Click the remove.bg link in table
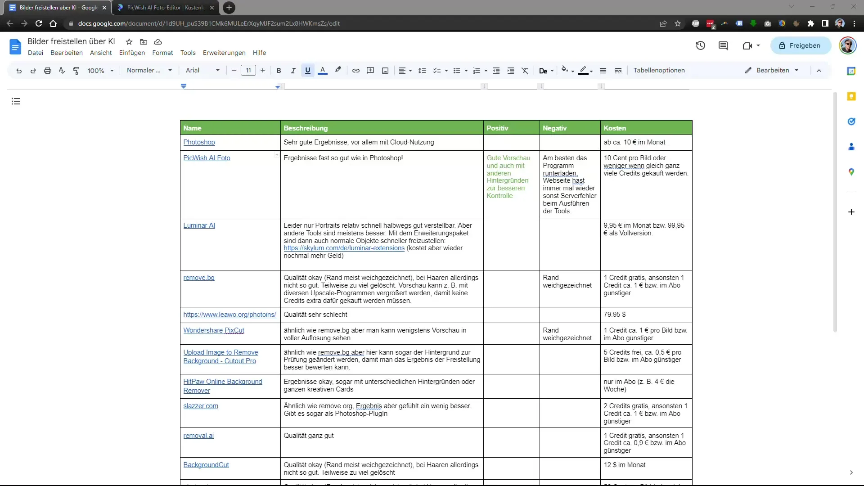This screenshot has height=486, width=864. pyautogui.click(x=199, y=277)
